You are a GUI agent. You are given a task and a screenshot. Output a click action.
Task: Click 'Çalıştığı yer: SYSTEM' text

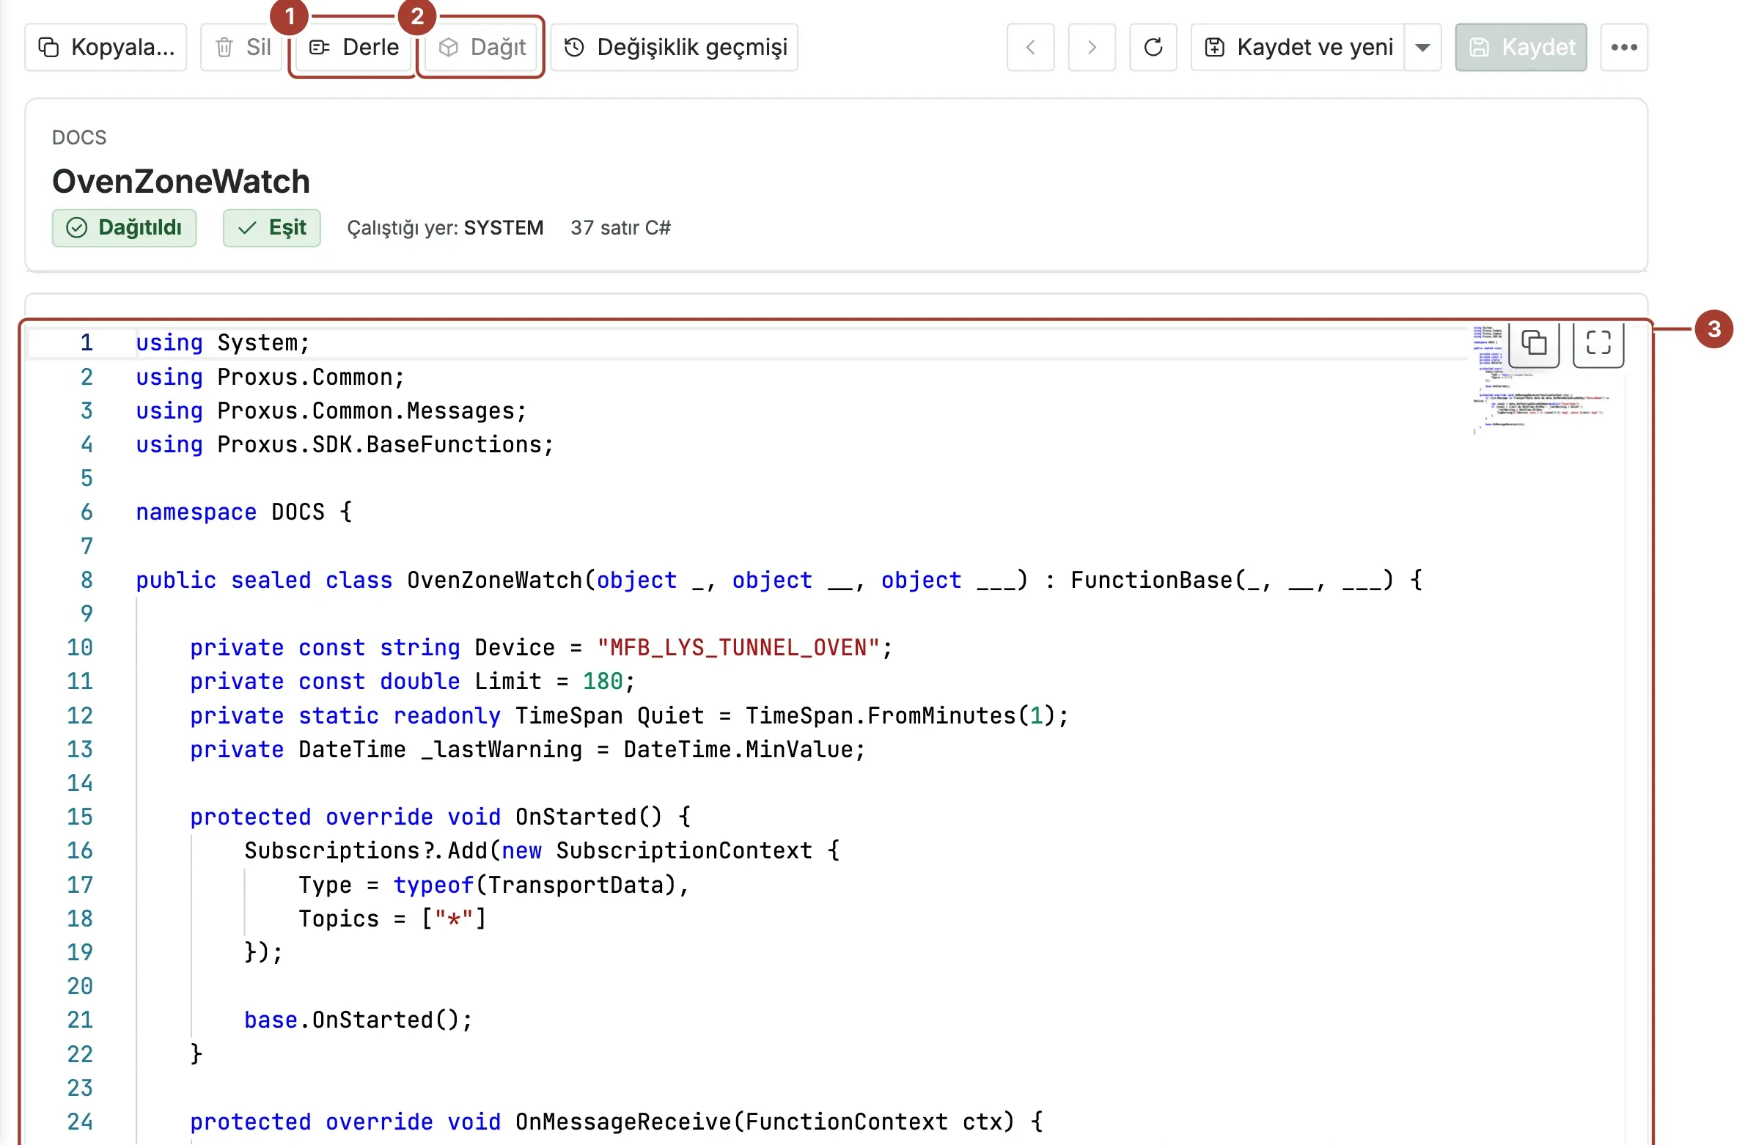tap(445, 228)
